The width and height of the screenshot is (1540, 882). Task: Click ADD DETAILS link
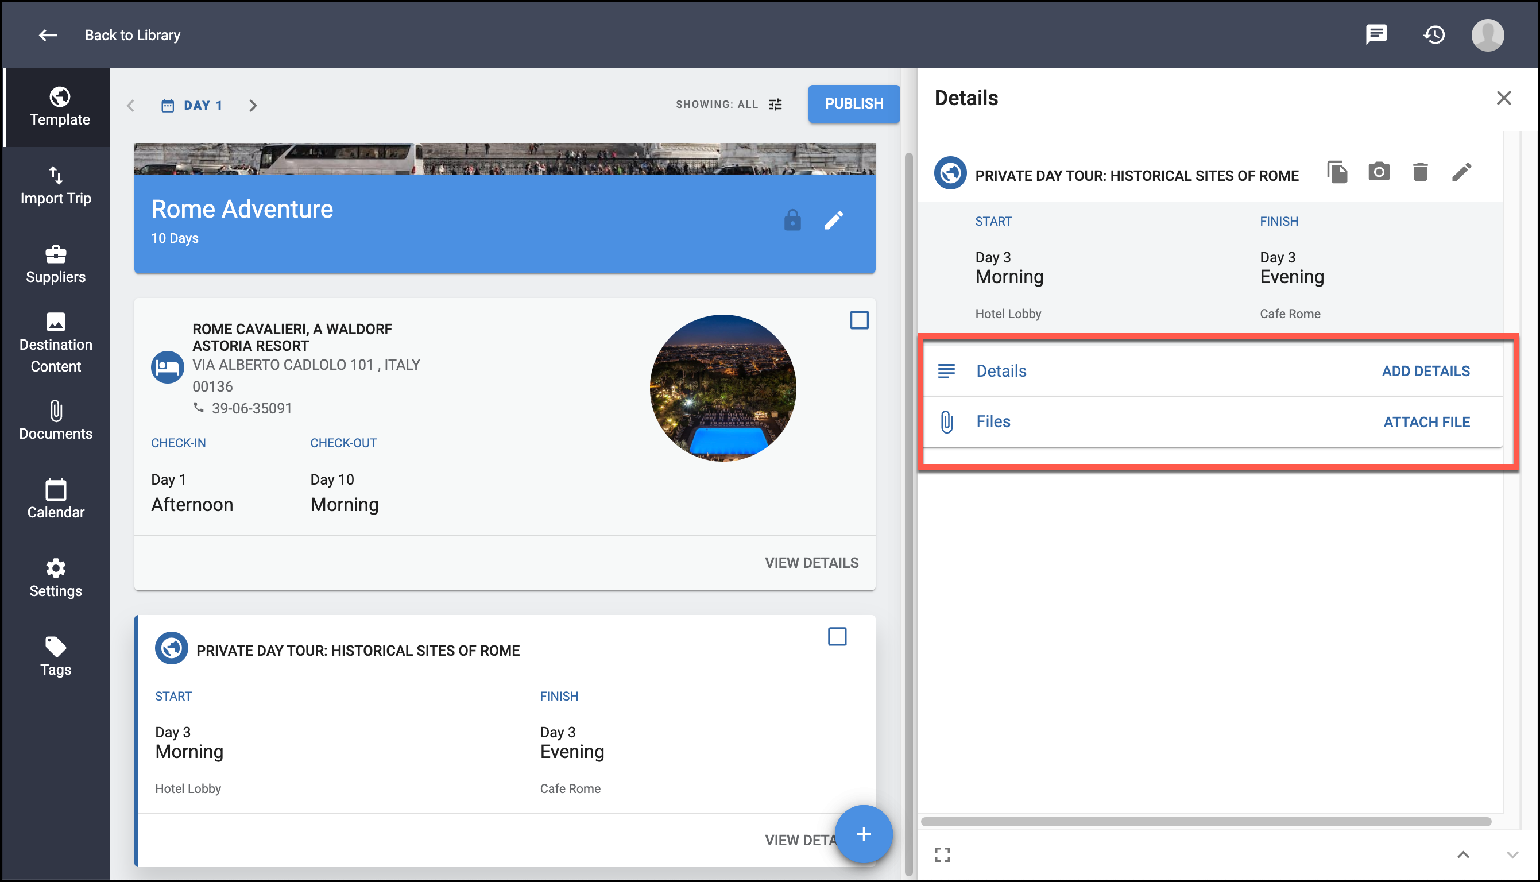[x=1426, y=371]
